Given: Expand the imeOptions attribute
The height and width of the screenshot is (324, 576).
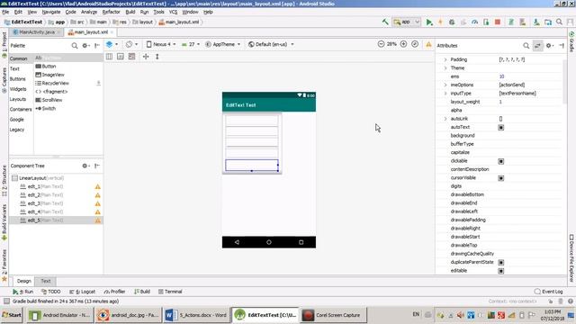Looking at the screenshot, I should (445, 85).
